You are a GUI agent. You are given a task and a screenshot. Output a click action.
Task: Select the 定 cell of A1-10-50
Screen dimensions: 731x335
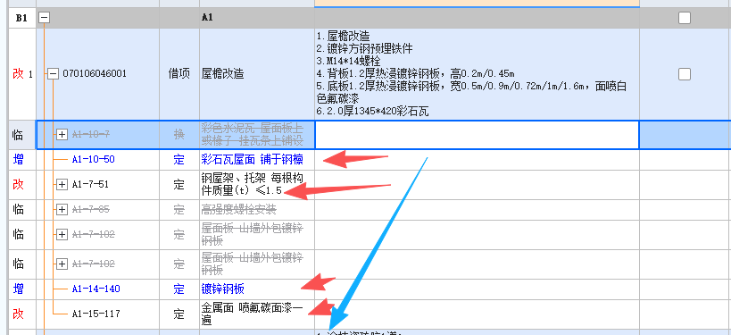point(179,160)
